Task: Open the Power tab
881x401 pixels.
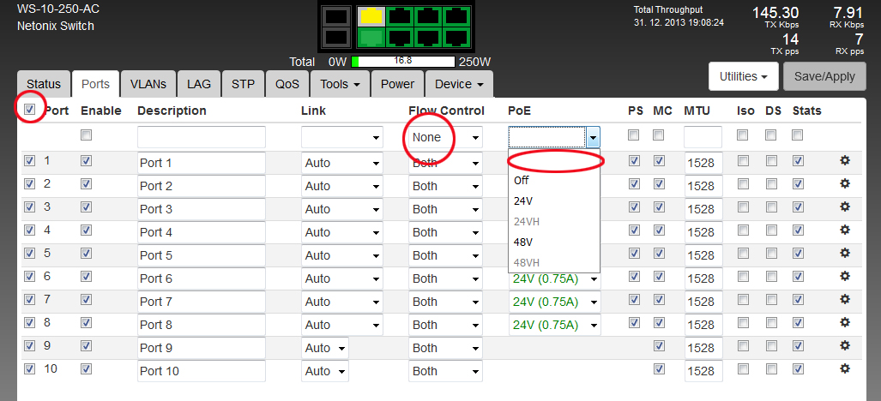Action: 397,84
